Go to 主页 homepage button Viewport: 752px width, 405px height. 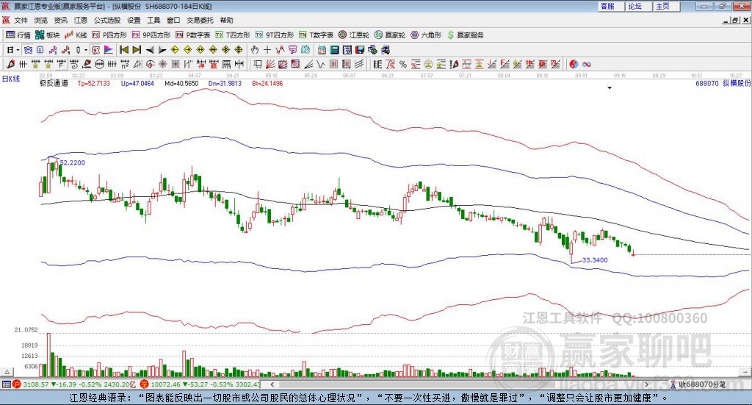tap(662, 6)
